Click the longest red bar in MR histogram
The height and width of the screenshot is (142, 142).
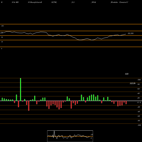(29, 106)
